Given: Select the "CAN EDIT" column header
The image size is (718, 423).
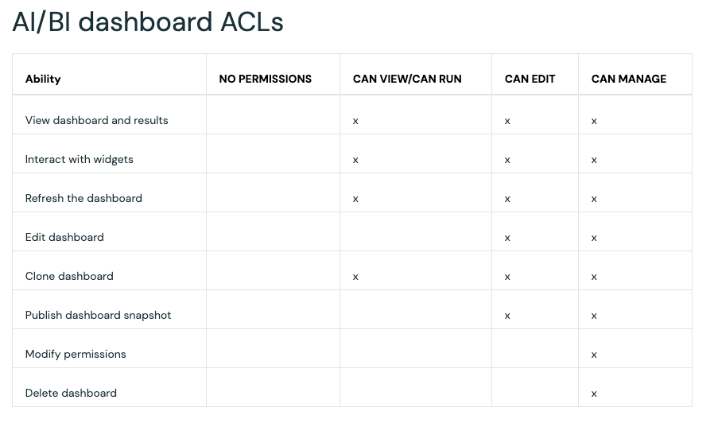Looking at the screenshot, I should (530, 79).
